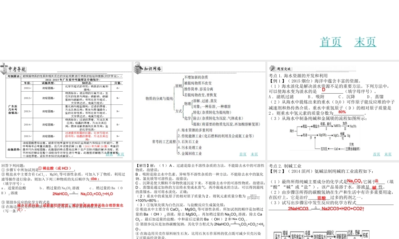399x239 pixels.
Task: Click the 广东近几年考查情况 row label
Action: [14, 110]
